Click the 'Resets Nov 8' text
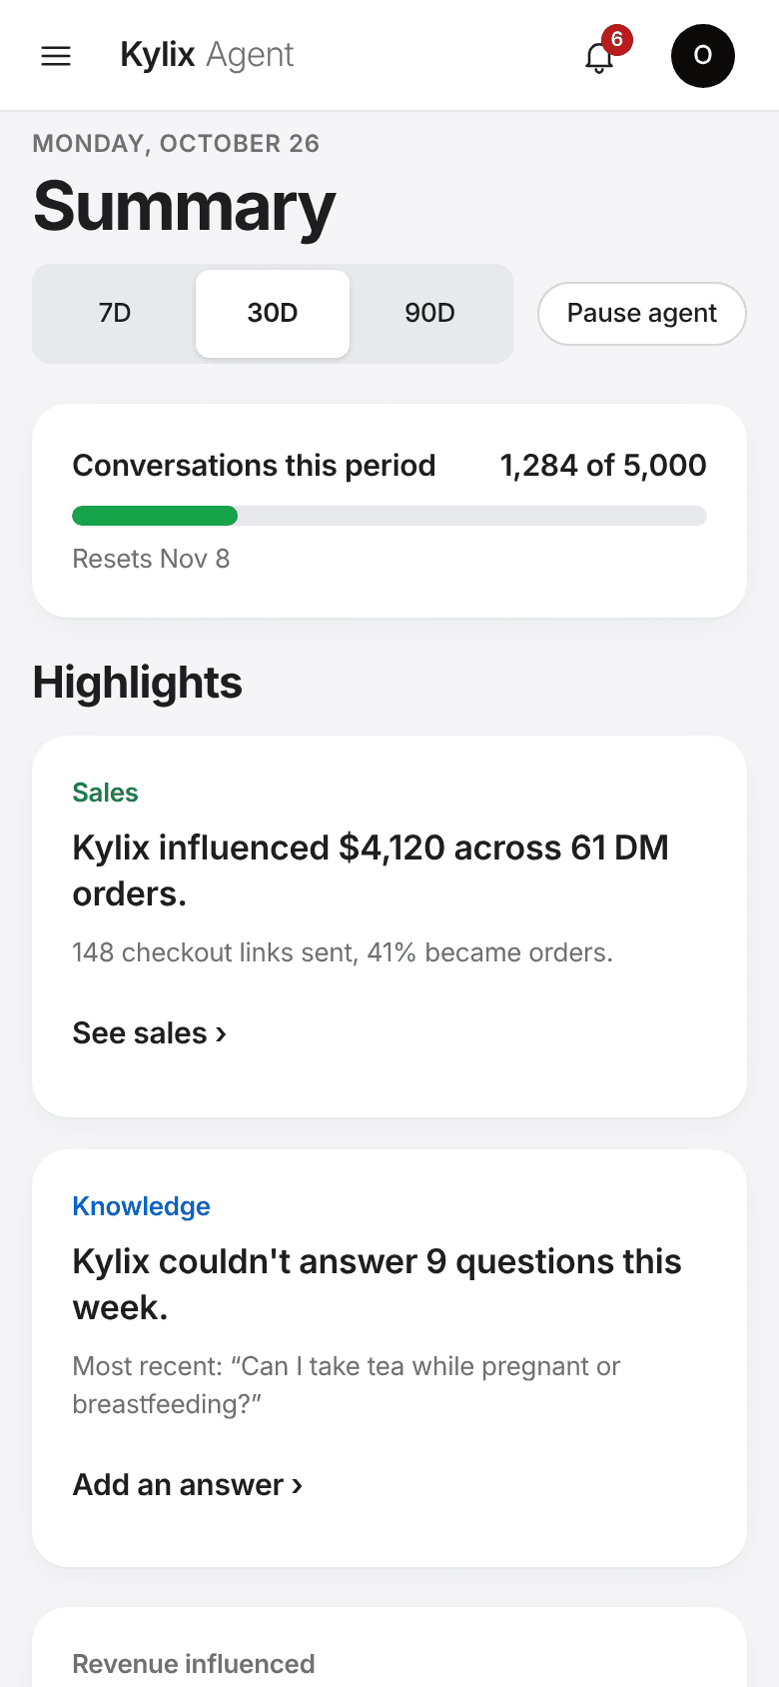The width and height of the screenshot is (779, 1687). pyautogui.click(x=151, y=559)
